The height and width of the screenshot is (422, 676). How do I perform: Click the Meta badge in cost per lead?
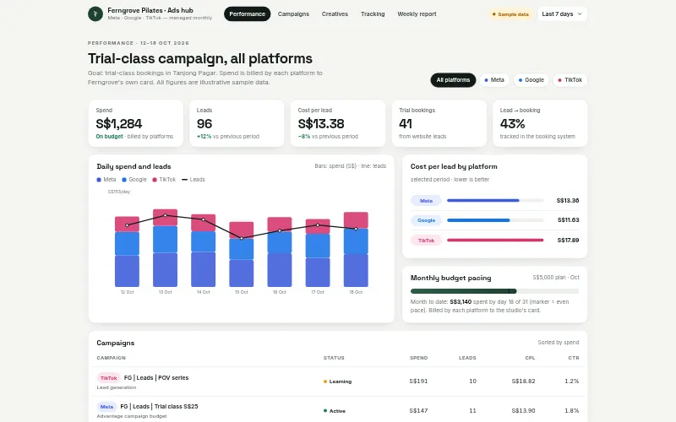pos(426,201)
